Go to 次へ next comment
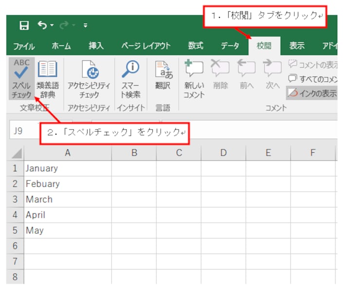Image resolution: width=345 pixels, height=292 pixels. [x=272, y=75]
